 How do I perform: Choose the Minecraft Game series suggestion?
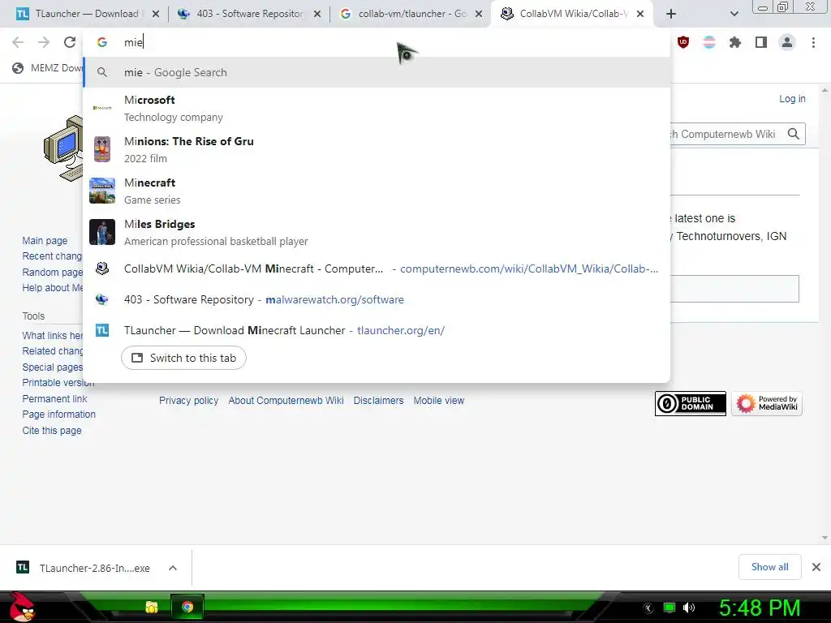[377, 191]
